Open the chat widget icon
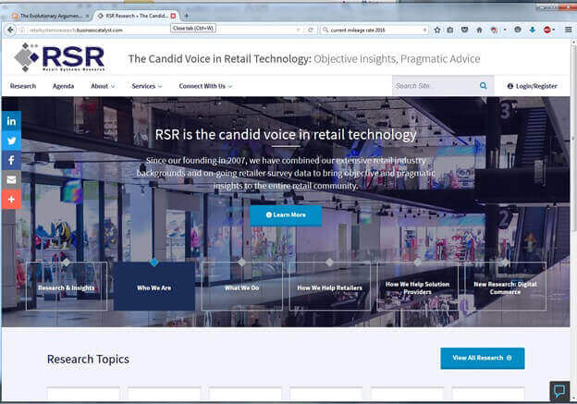 pos(559,391)
